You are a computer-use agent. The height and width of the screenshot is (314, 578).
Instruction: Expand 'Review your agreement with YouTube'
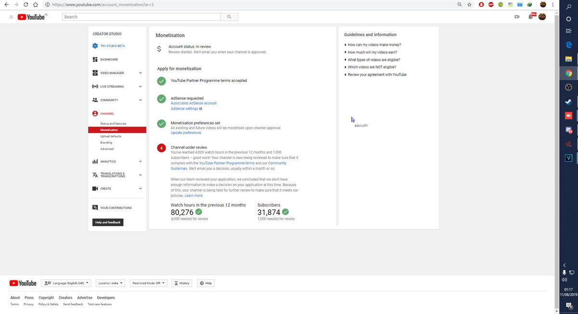point(376,75)
